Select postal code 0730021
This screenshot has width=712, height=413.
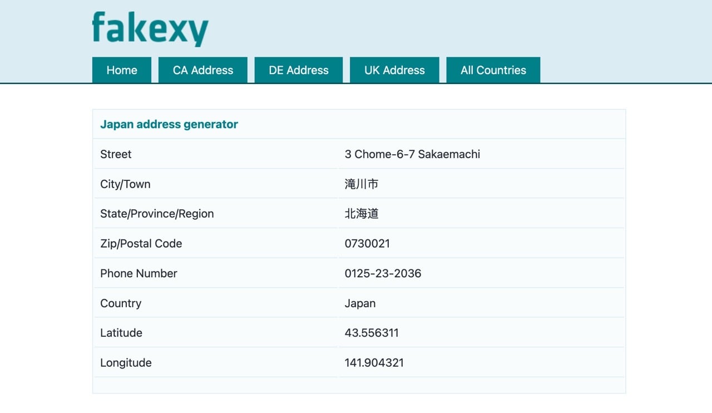tap(367, 244)
